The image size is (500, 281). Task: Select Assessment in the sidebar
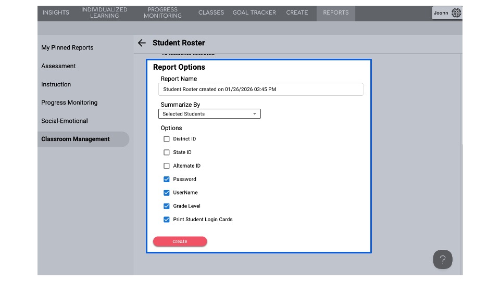(x=58, y=66)
